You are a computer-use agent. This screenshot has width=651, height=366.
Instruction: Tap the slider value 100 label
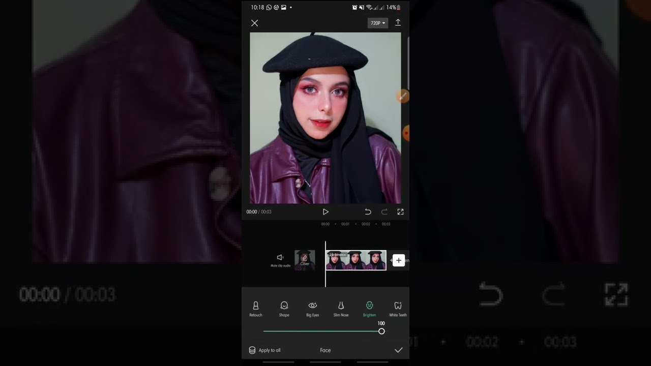pyautogui.click(x=381, y=323)
